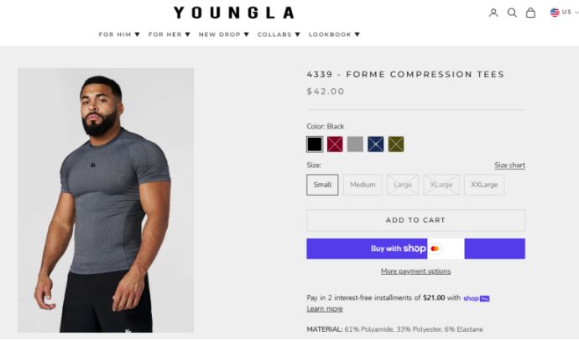This screenshot has height=341, width=579.
Task: Open the account profile icon
Action: [493, 13]
